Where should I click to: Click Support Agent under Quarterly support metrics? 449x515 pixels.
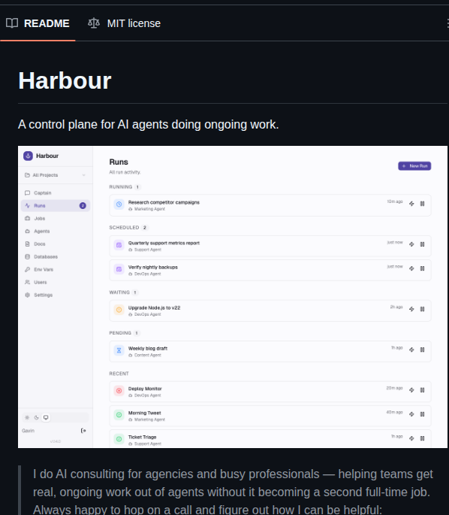click(x=148, y=250)
